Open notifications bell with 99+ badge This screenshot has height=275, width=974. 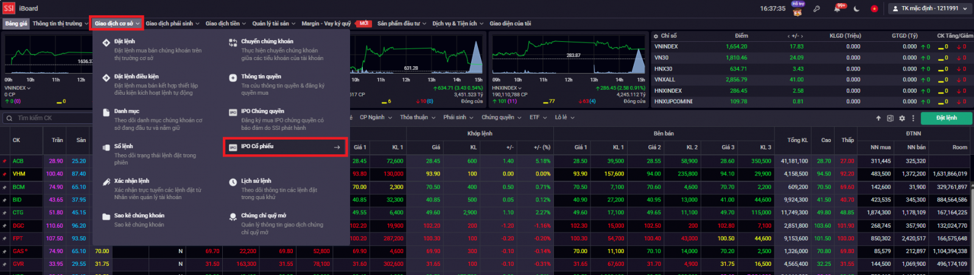click(838, 8)
